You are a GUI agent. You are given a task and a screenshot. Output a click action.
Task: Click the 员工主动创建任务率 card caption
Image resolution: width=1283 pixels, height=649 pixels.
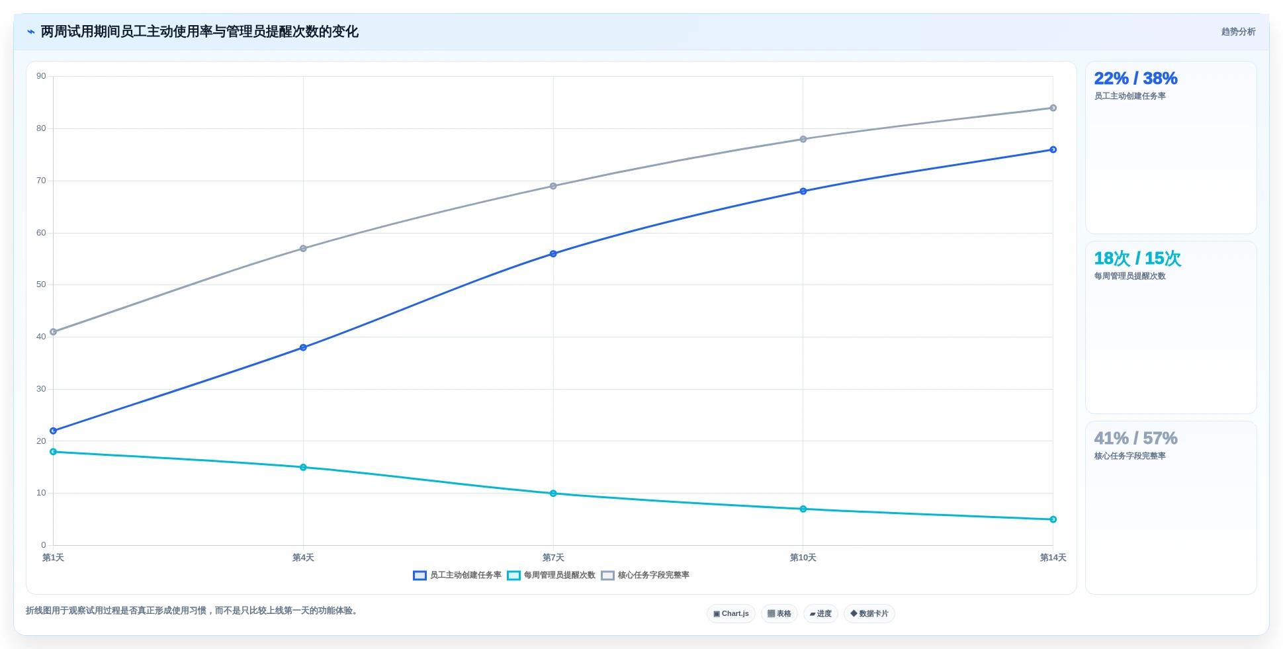click(1129, 96)
